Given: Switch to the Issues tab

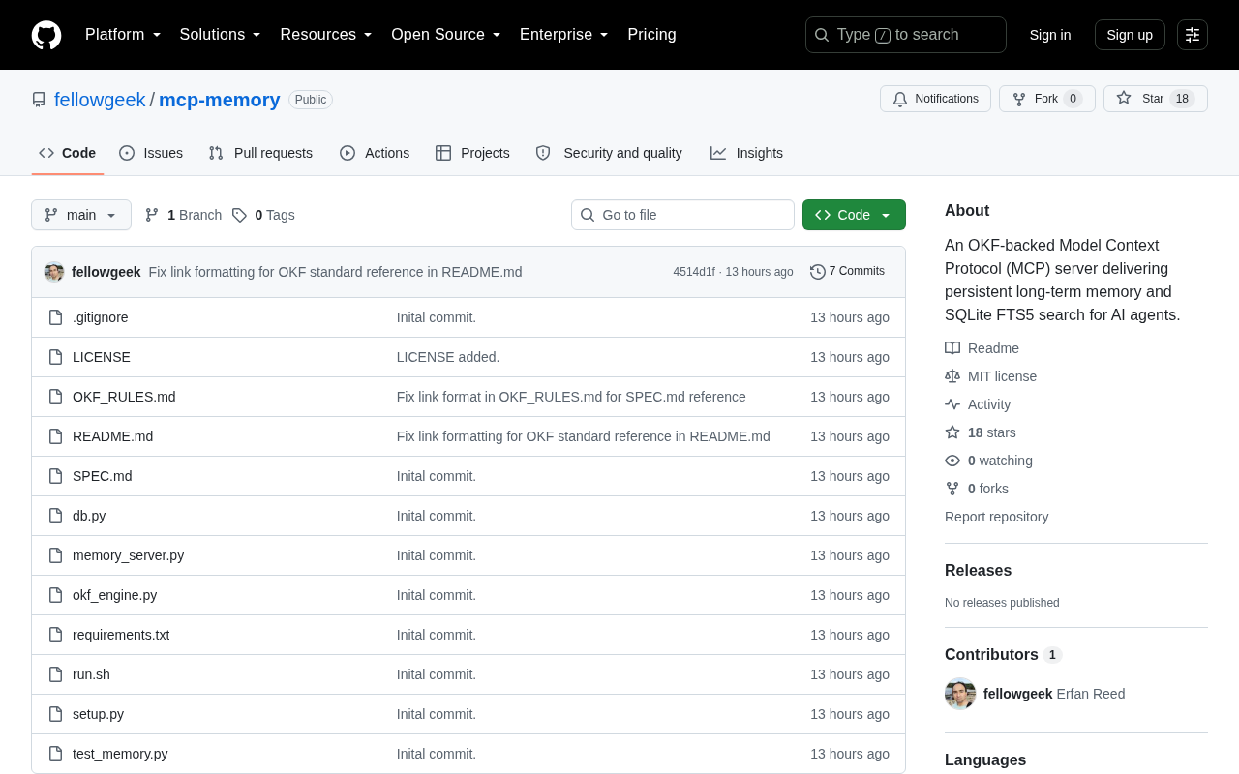Looking at the screenshot, I should coord(151,153).
